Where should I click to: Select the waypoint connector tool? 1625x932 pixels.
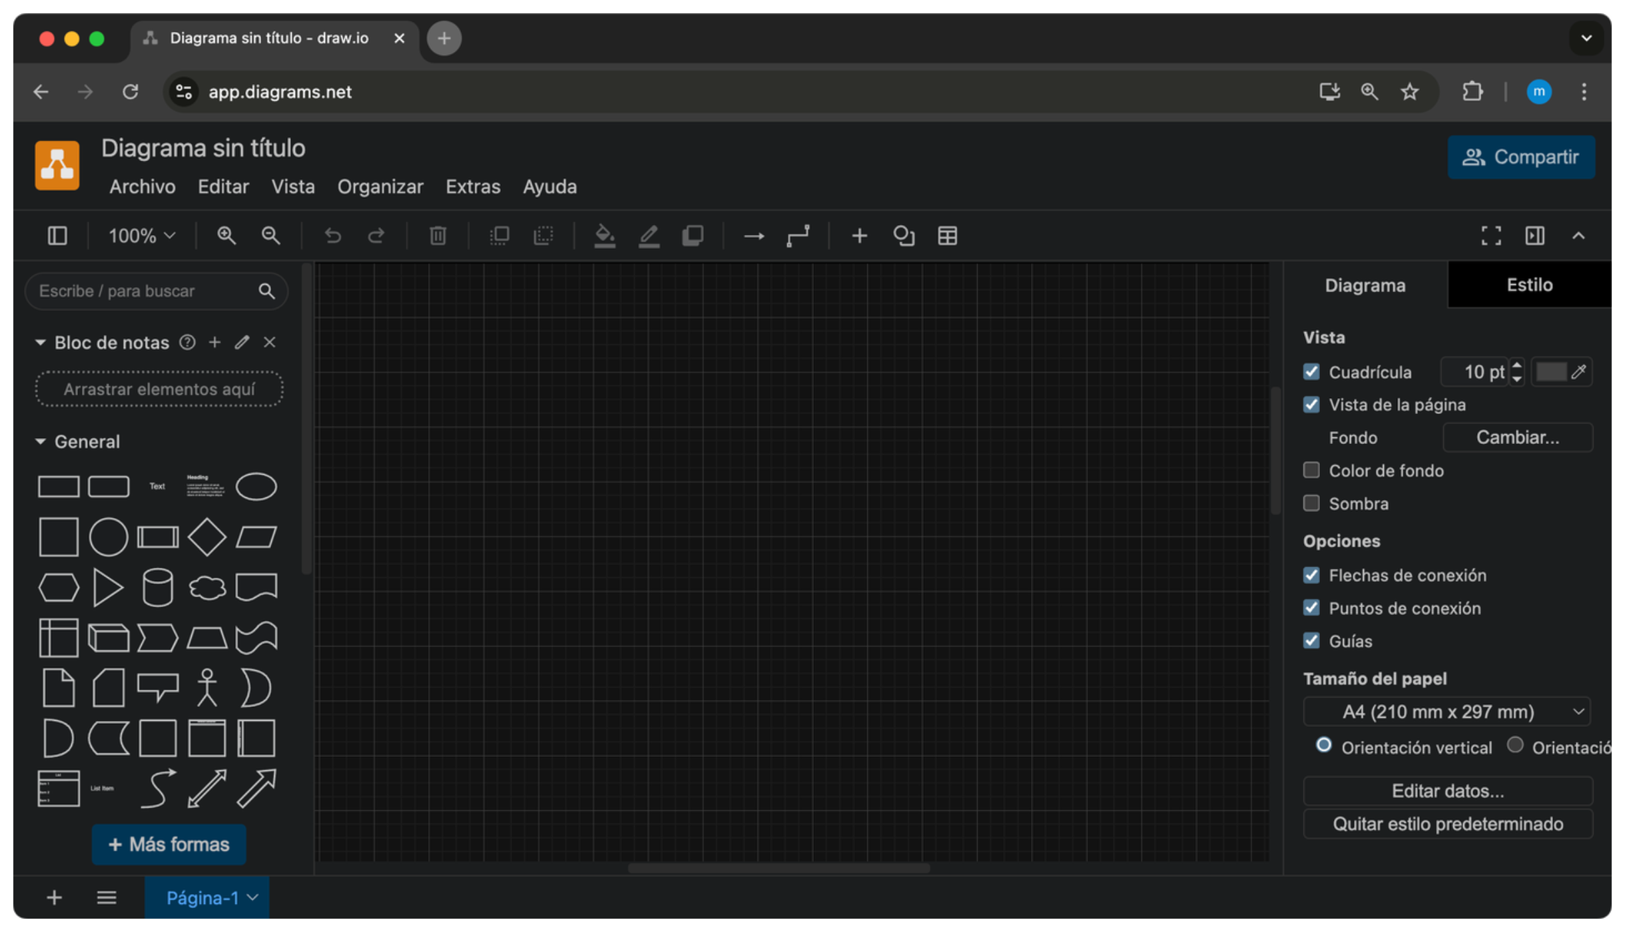click(x=798, y=236)
